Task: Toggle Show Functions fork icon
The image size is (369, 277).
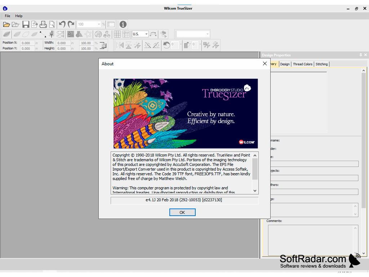Action: coord(52,34)
